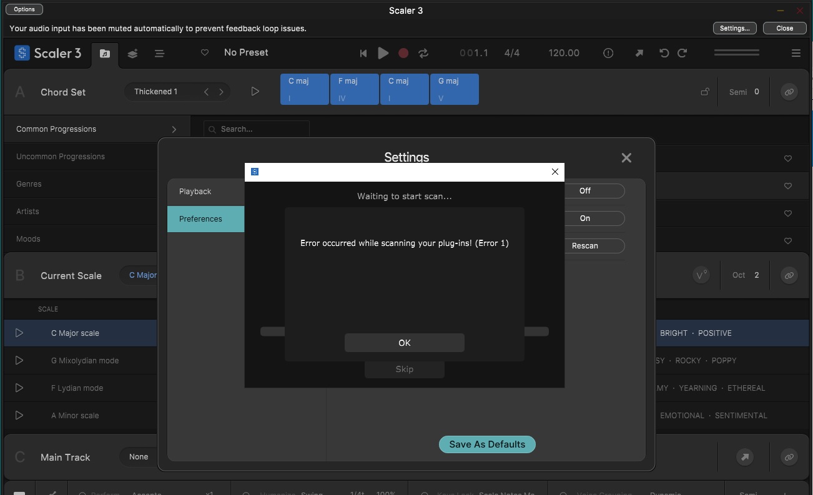Image resolution: width=813 pixels, height=495 pixels.
Task: Click the lock icon next to Semi
Action: (x=705, y=92)
